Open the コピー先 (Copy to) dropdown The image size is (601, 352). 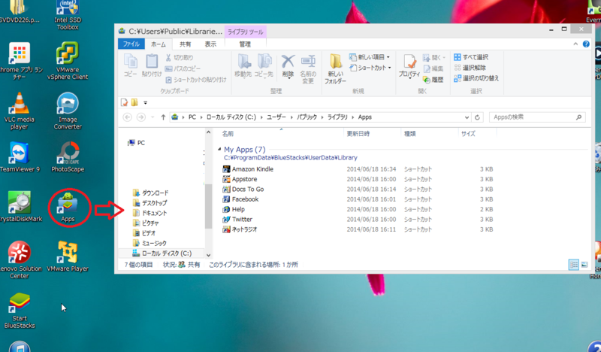[264, 65]
